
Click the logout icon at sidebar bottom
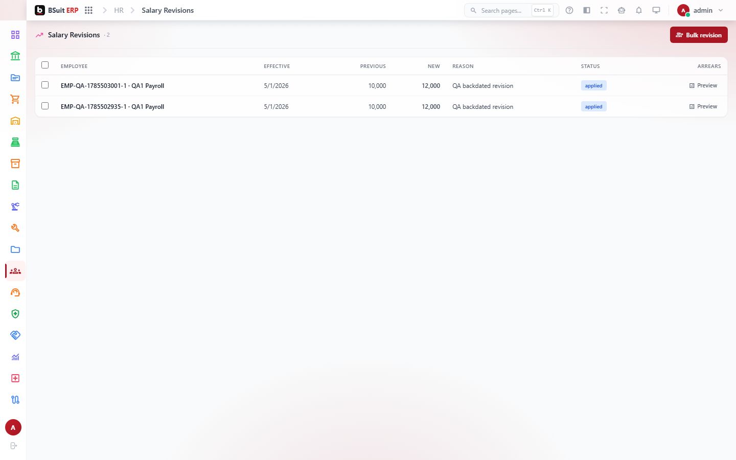click(14, 446)
